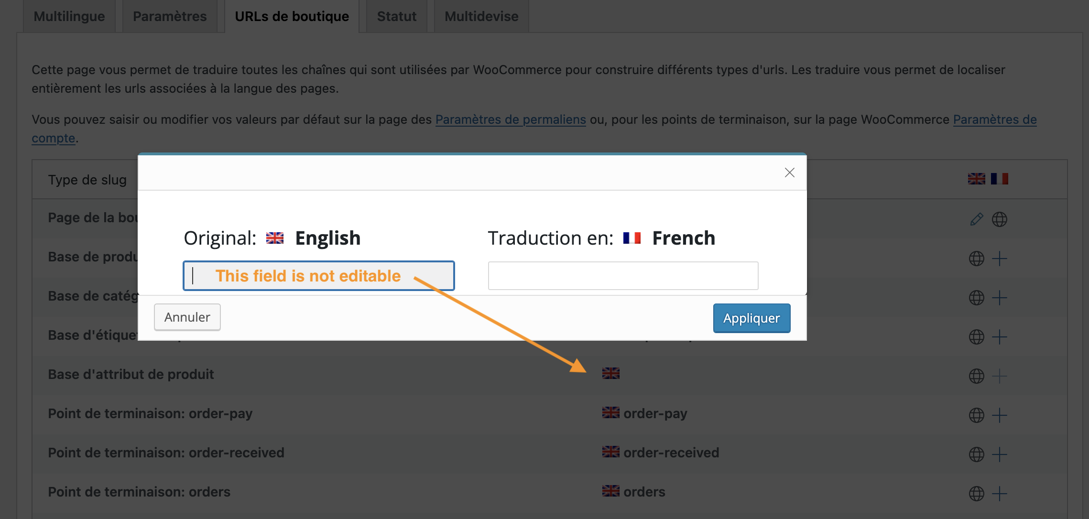Click the Appliquer button
This screenshot has height=519, width=1089.
click(x=751, y=318)
